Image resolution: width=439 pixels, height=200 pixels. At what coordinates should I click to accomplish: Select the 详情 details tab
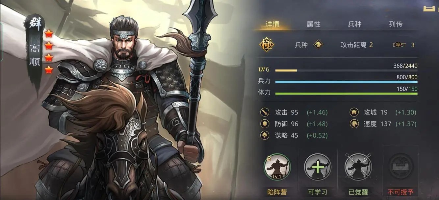coord(272,24)
